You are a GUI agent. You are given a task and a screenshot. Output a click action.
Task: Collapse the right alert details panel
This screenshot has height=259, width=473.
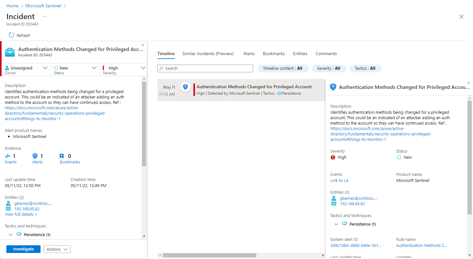point(468,83)
